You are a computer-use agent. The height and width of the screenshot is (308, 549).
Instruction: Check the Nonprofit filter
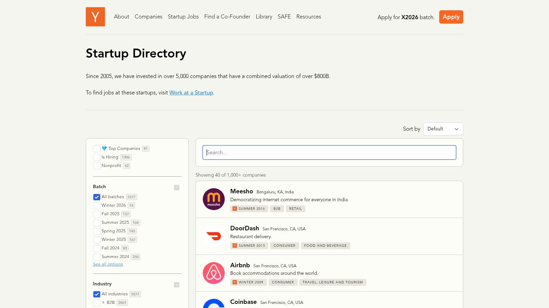coord(96,166)
